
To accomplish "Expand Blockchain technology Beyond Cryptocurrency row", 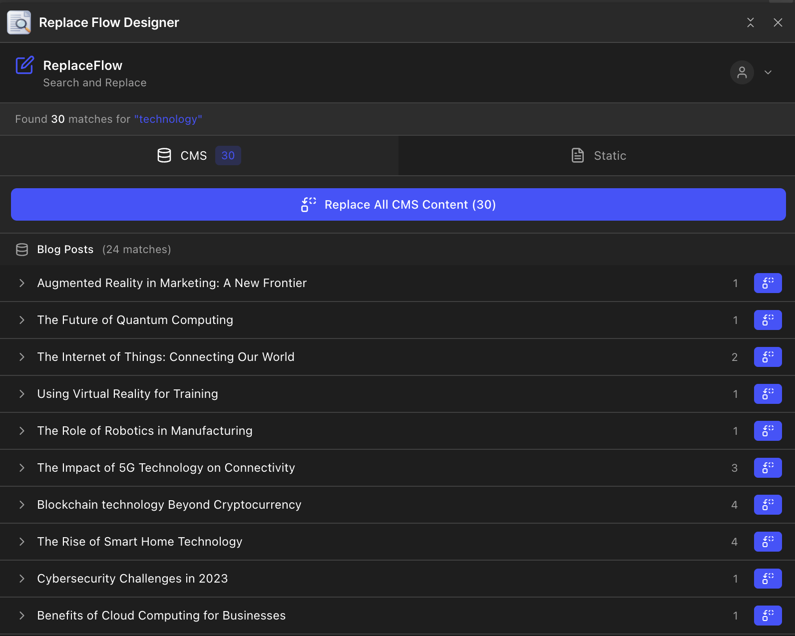I will (21, 505).
